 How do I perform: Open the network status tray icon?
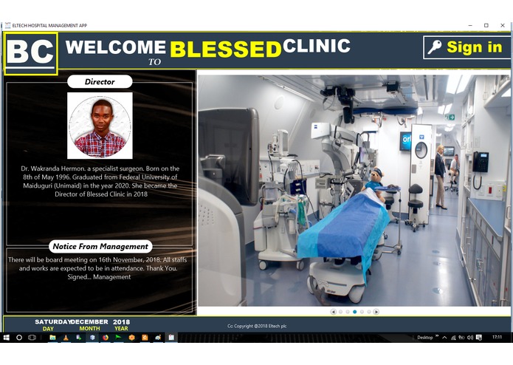(453, 338)
